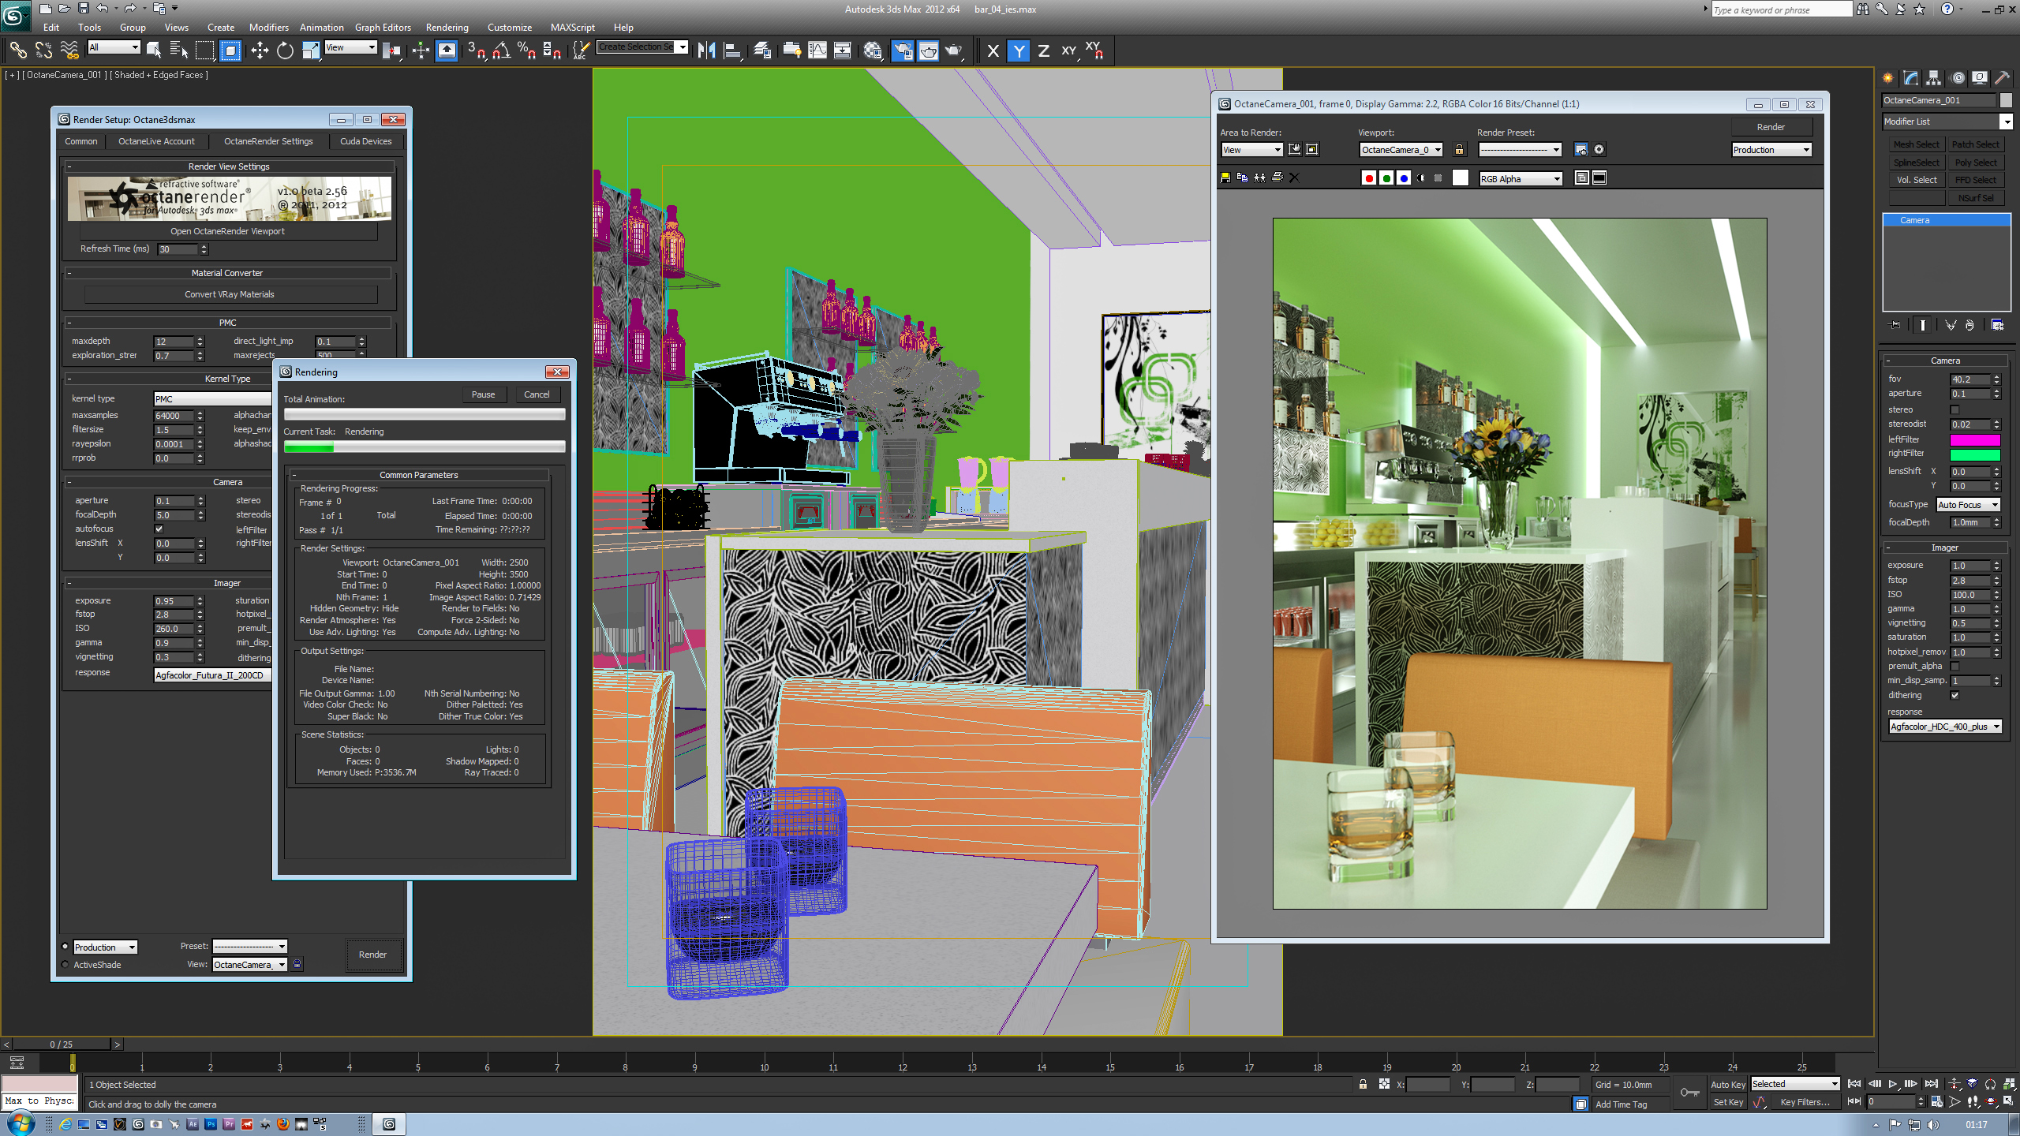Screen dimensions: 2020x1136
Task: Click Open OctaneRender Viewport button
Action: pyautogui.click(x=227, y=231)
